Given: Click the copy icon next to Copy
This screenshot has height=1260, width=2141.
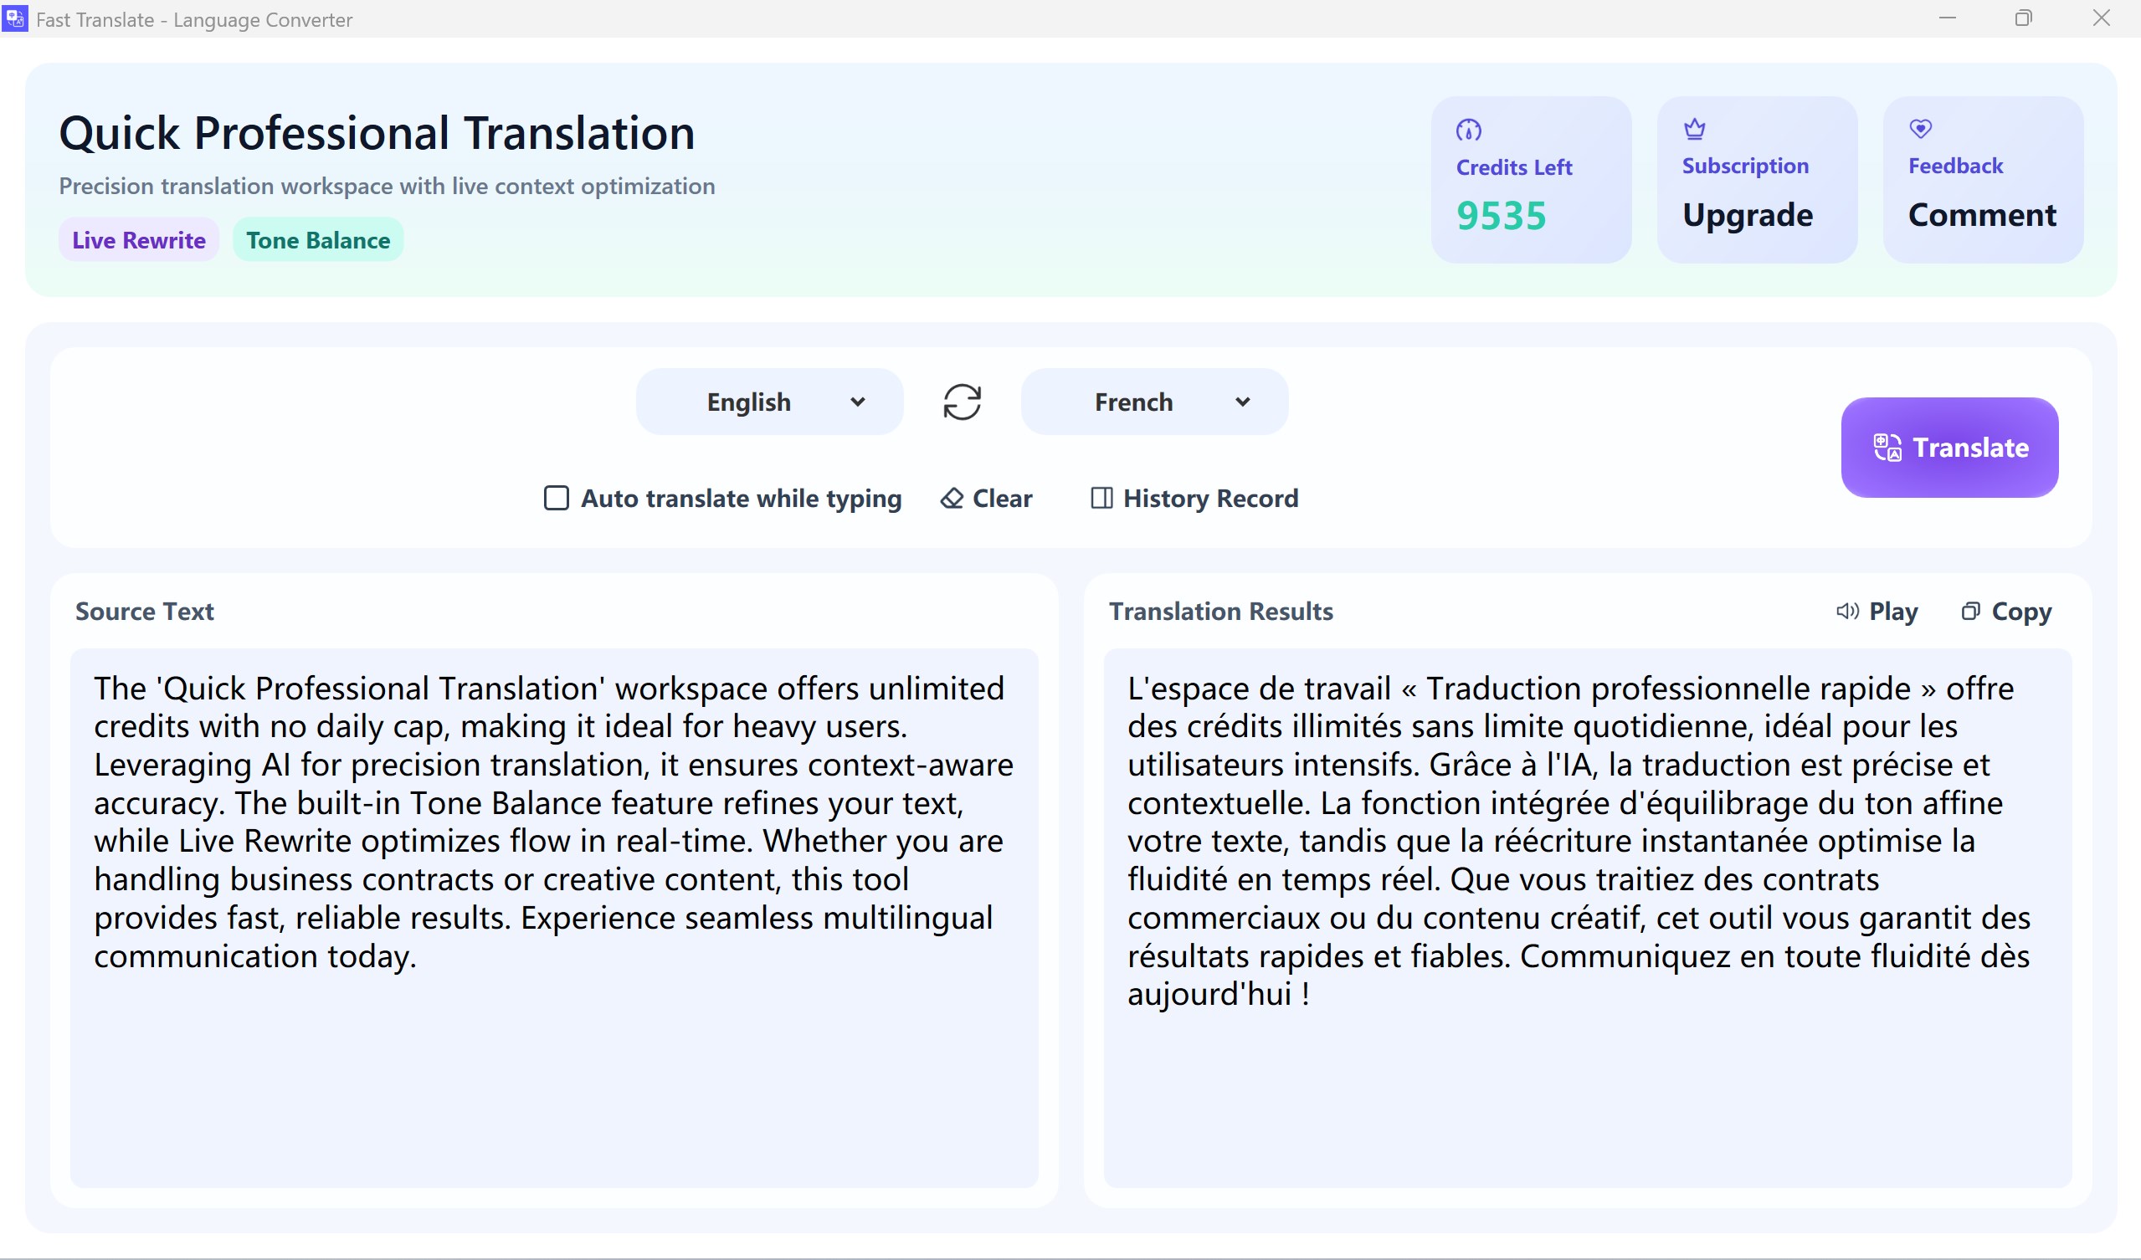Looking at the screenshot, I should pos(1970,612).
